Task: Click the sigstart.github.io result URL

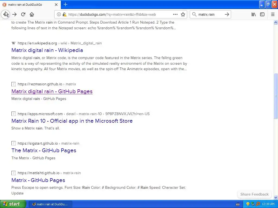Action: (x=48, y=144)
